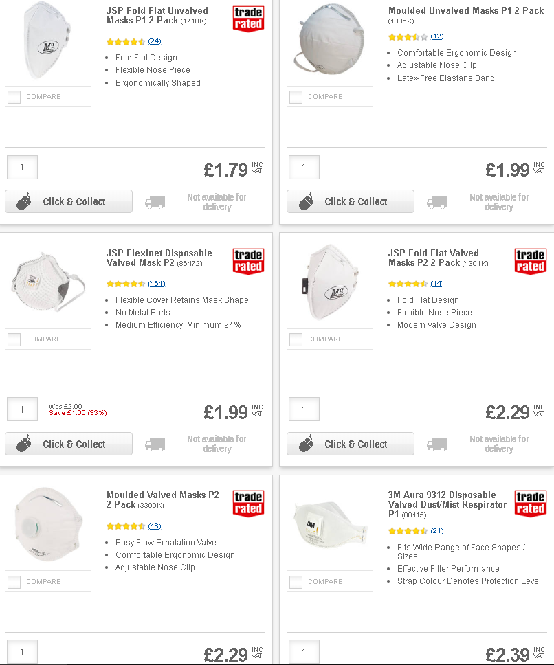Open the 3M Aura 9312 respirator product image
This screenshot has width=554, height=665.
[330, 525]
